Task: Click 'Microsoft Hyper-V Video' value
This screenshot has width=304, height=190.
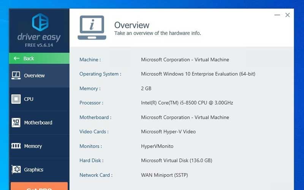Action: coord(168,131)
